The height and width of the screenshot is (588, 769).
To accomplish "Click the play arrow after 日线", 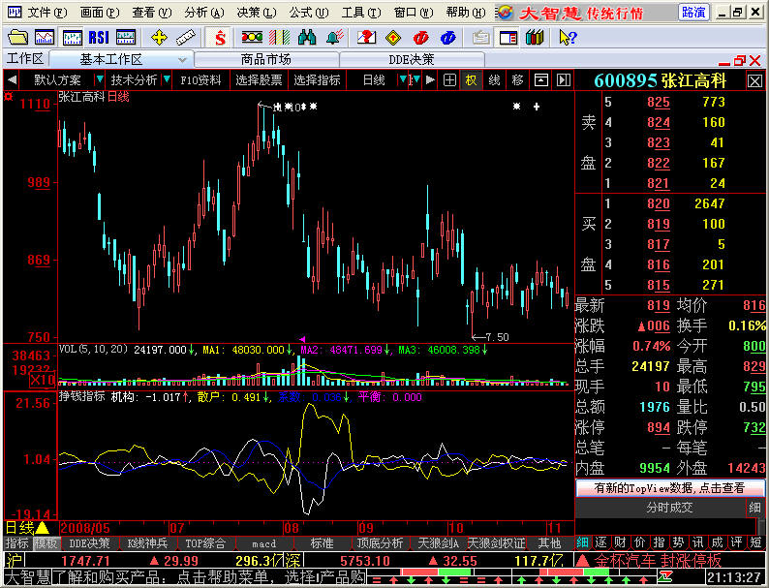I will [430, 80].
